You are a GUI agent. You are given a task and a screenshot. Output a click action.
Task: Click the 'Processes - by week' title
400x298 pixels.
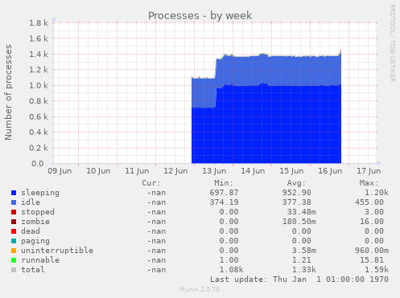tap(200, 15)
